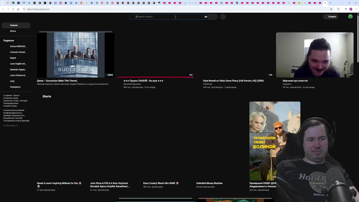Click the browser address bar URL
The height and width of the screenshot is (202, 359).
coord(38,9)
